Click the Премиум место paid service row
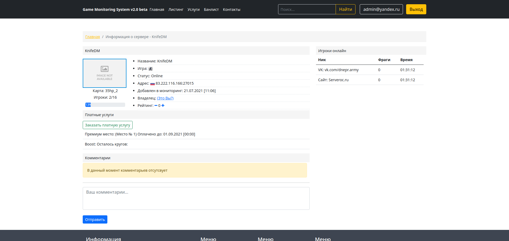 coord(196,134)
